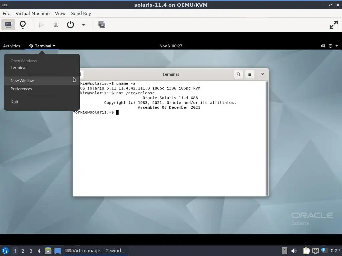This screenshot has width=342, height=256.
Task: Open the update notification tray icon
Action: pos(324,251)
